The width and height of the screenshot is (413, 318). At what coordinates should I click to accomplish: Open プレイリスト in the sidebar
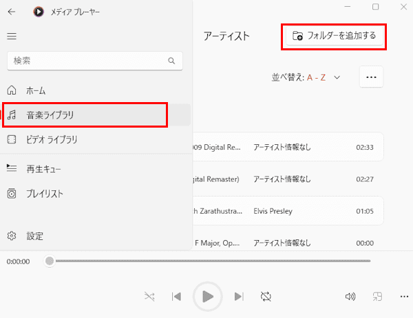(x=96, y=194)
